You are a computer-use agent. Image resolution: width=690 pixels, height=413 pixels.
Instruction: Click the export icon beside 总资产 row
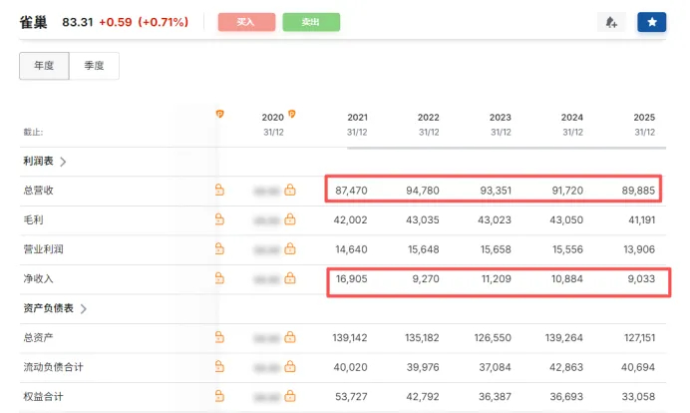coord(219,339)
